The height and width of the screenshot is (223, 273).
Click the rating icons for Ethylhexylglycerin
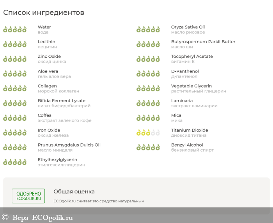pyautogui.click(x=15, y=162)
